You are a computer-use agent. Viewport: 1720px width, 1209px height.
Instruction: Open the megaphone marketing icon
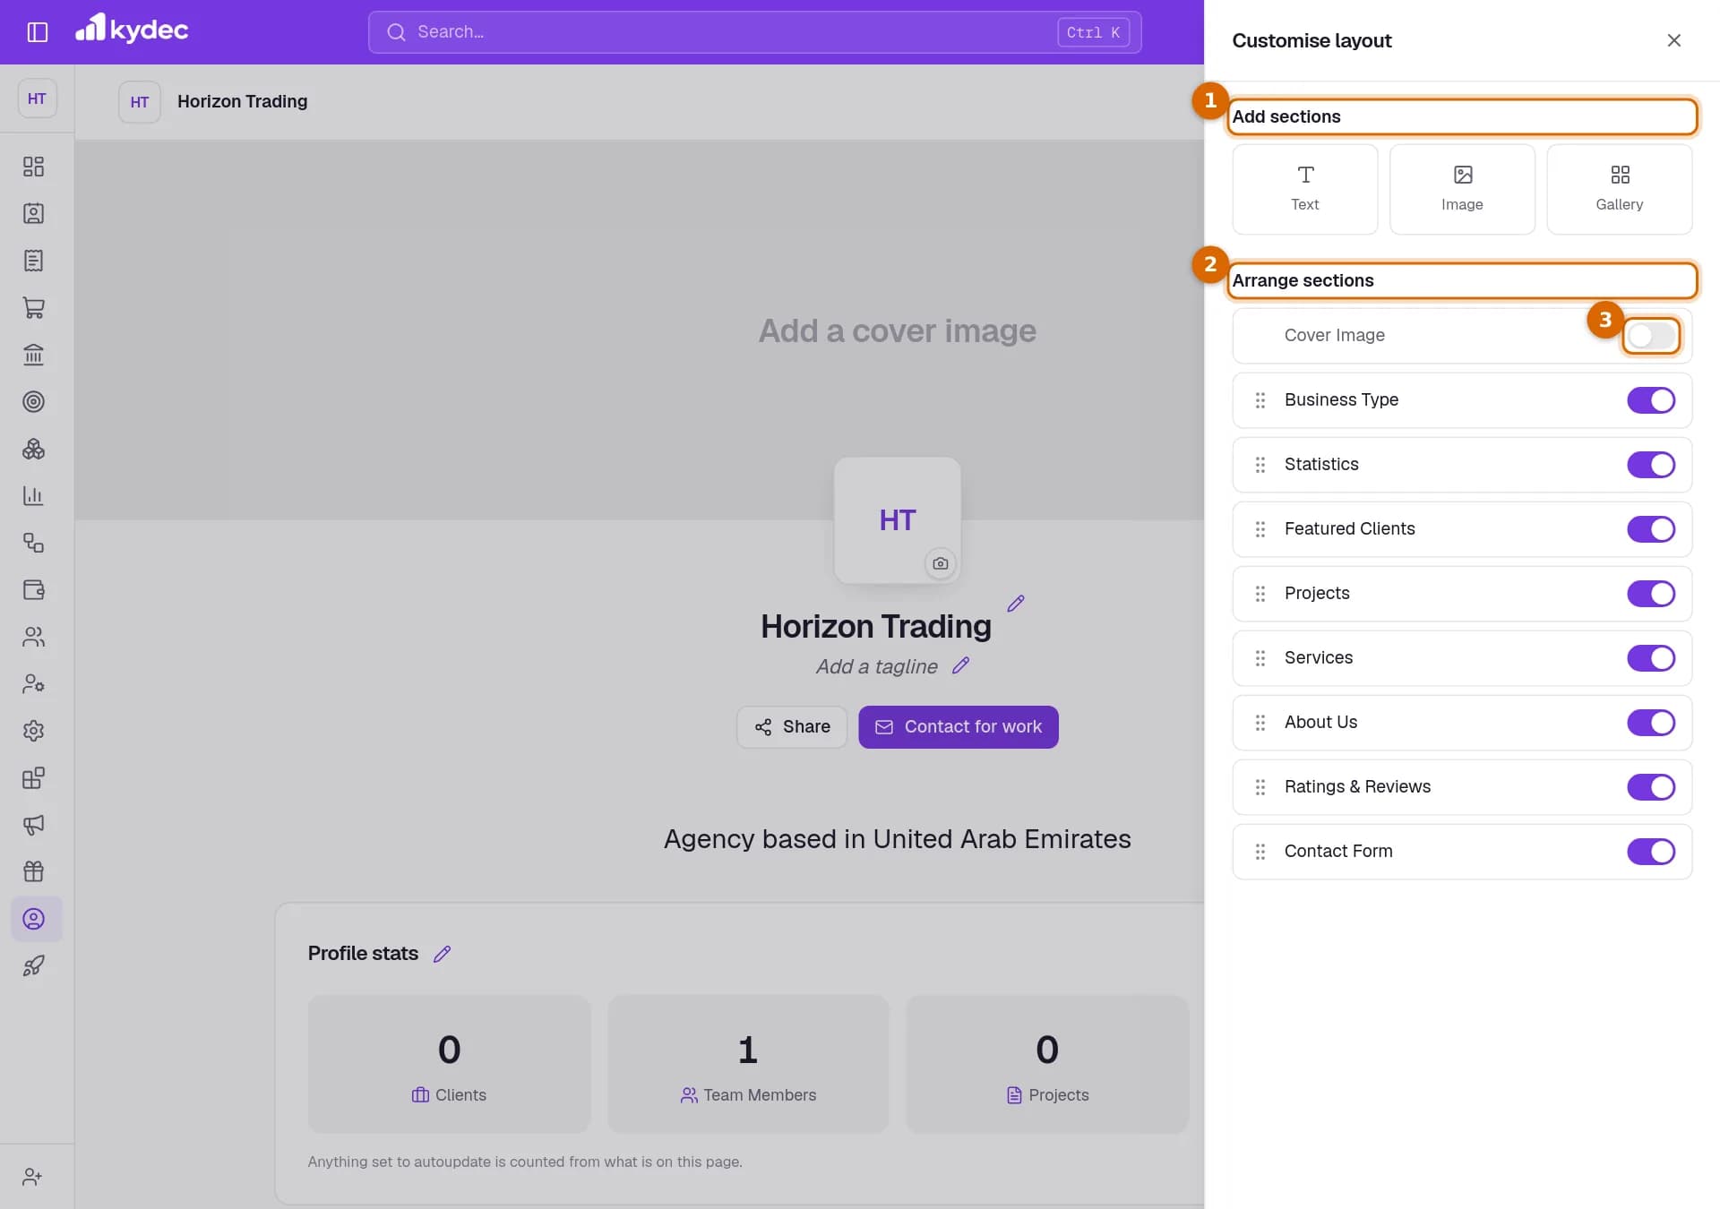tap(33, 825)
